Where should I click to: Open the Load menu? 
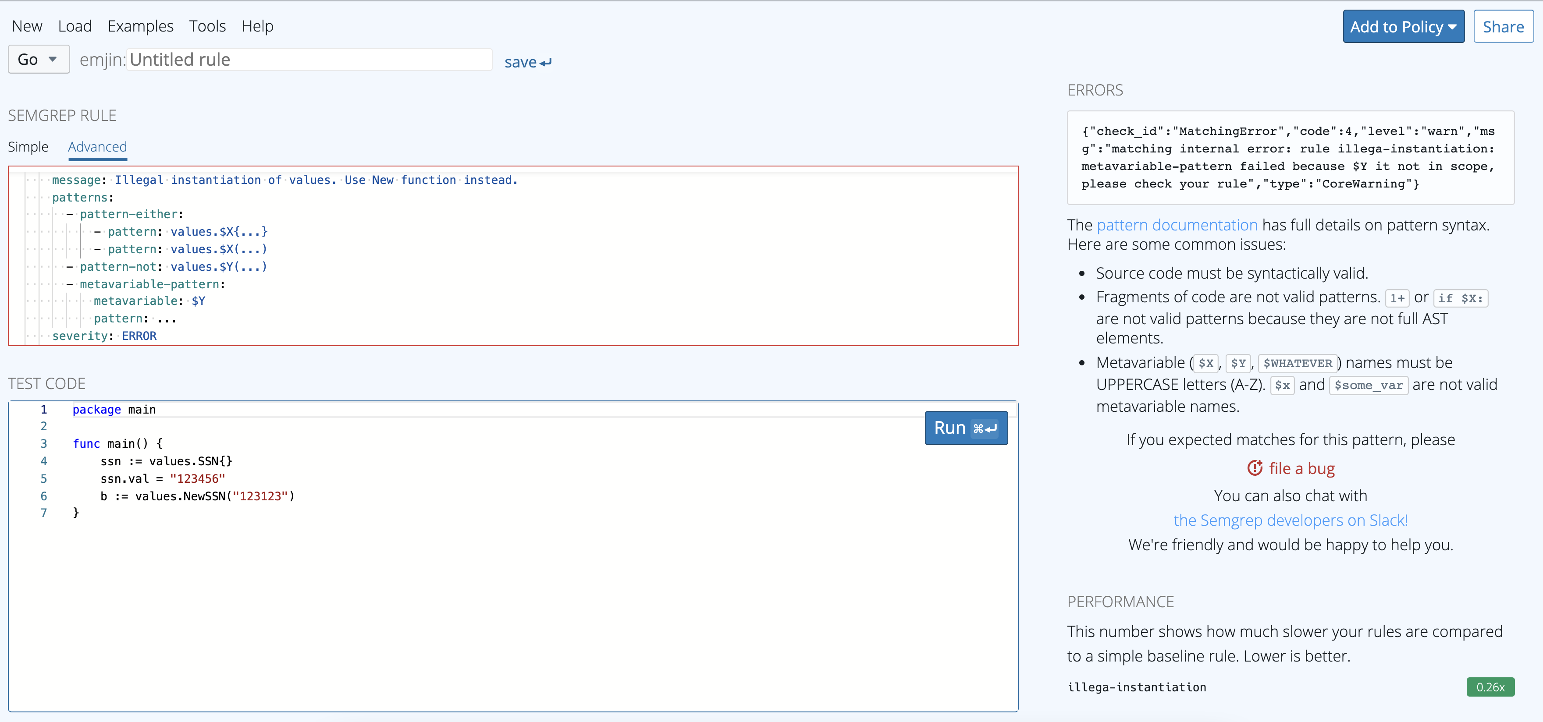point(75,26)
